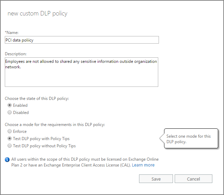Select Test DLP policy without Policy Tips
The image size is (224, 195).
(10, 146)
